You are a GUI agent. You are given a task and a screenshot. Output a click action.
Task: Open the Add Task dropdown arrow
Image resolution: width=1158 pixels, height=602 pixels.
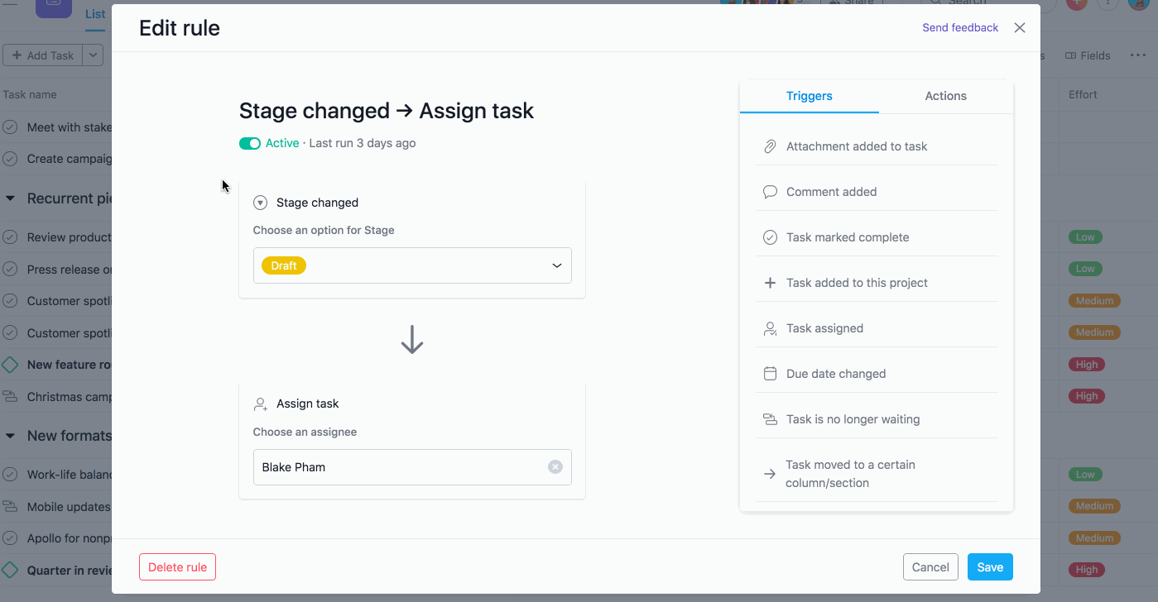pyautogui.click(x=94, y=55)
